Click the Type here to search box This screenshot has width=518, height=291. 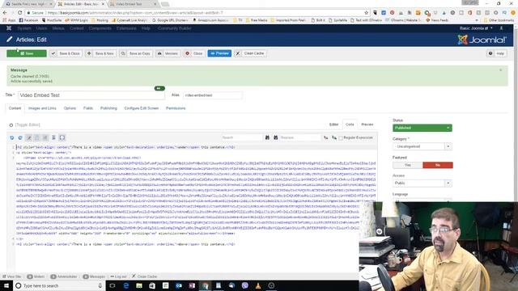point(59,285)
